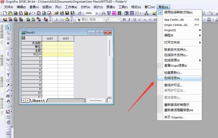The height and width of the screenshot is (138, 218).
Task: Open the 文件(F) menu
Action: [x=8, y=7]
